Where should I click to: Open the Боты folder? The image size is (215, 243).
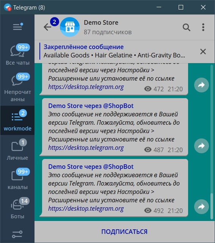click(17, 208)
